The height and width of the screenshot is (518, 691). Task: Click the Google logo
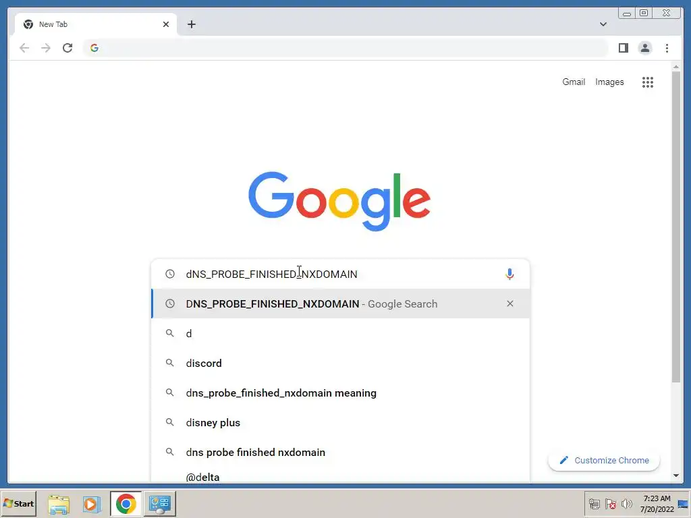(339, 201)
